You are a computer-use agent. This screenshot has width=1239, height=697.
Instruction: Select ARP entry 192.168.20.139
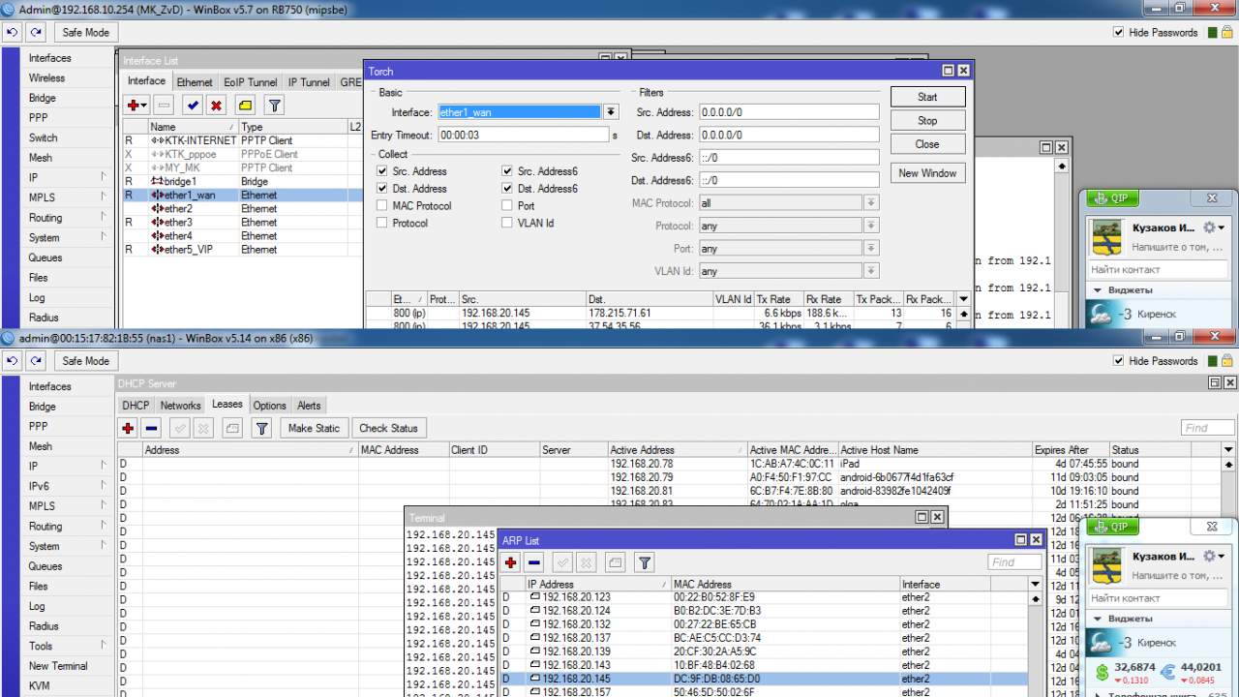click(x=577, y=652)
